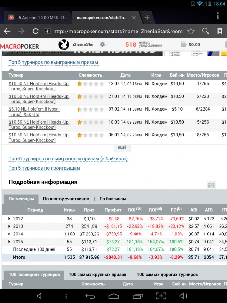This screenshot has height=303, width=227.
Task: Tap the Android home button
Action: (114, 296)
